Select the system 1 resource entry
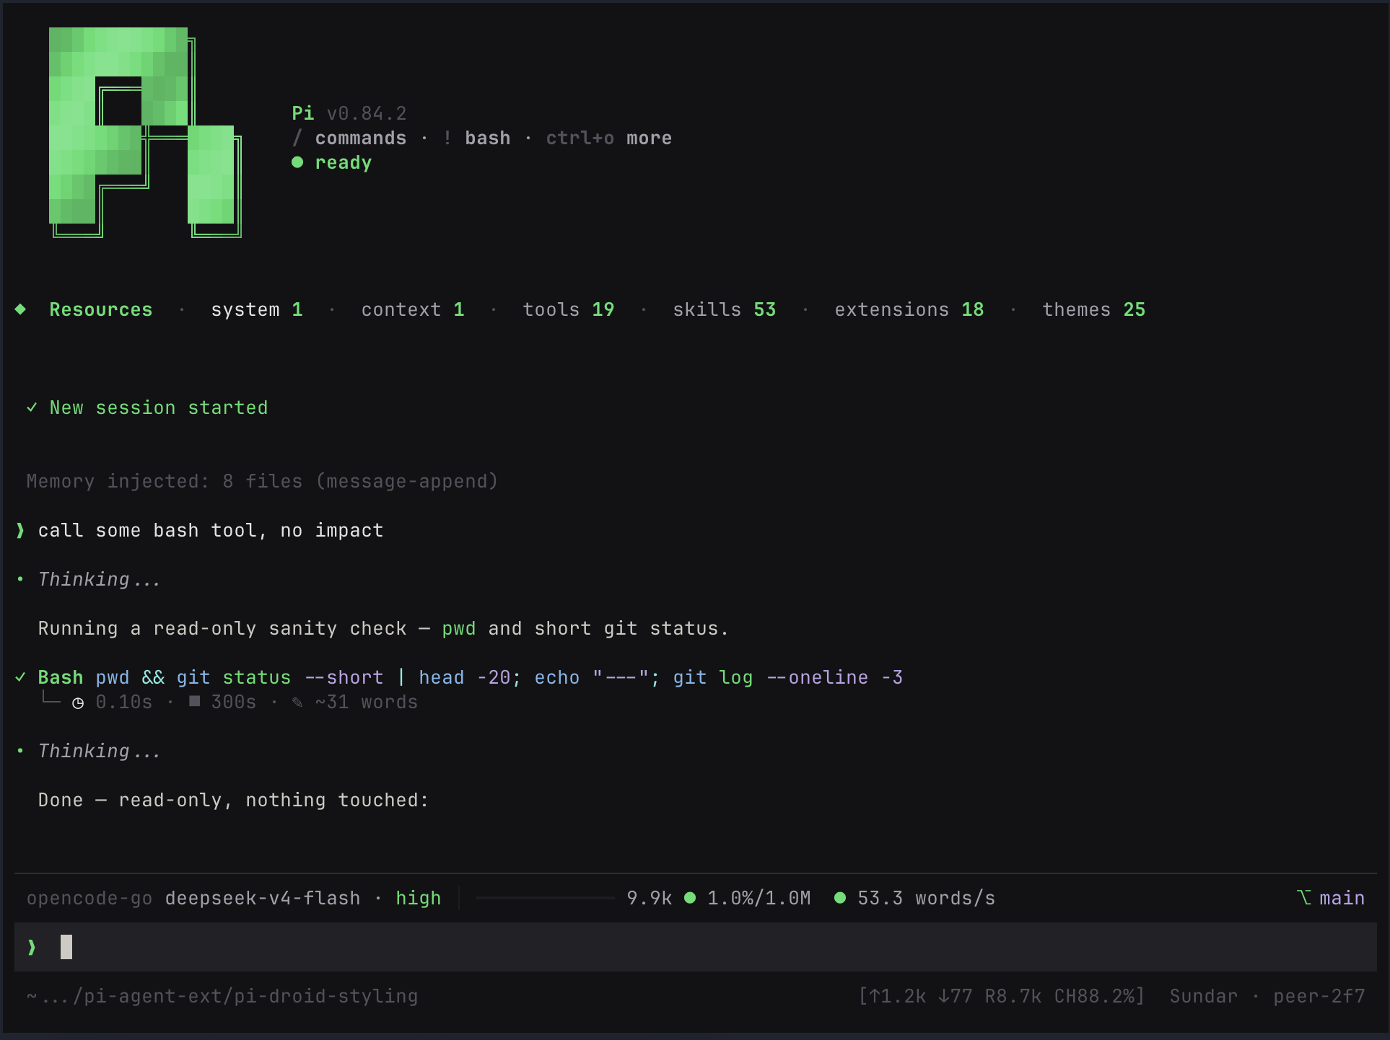This screenshot has width=1390, height=1040. pyautogui.click(x=257, y=310)
